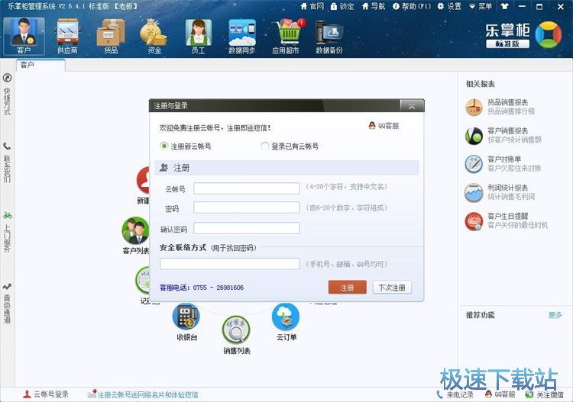Image resolution: width=573 pixels, height=402 pixels.
Task: Open the 数据同步 data sync module
Action: click(x=241, y=36)
